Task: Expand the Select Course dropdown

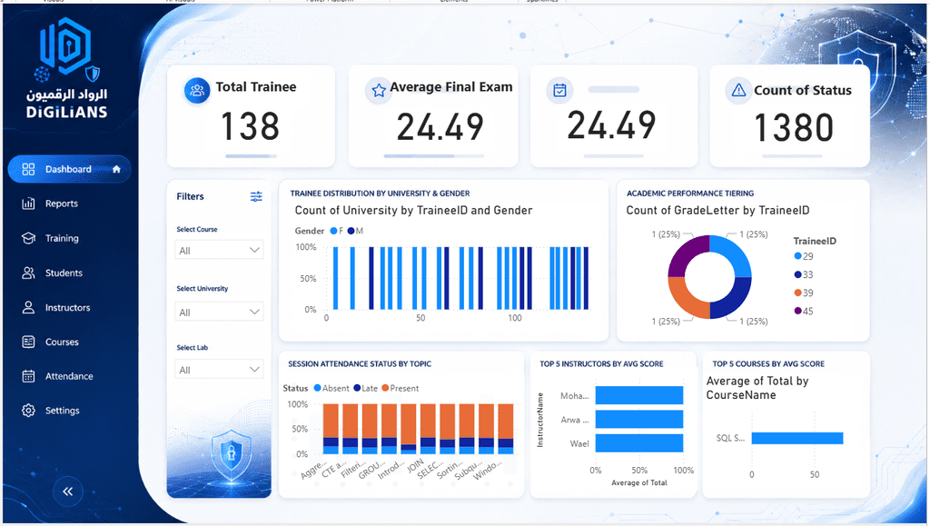Action: tap(219, 250)
